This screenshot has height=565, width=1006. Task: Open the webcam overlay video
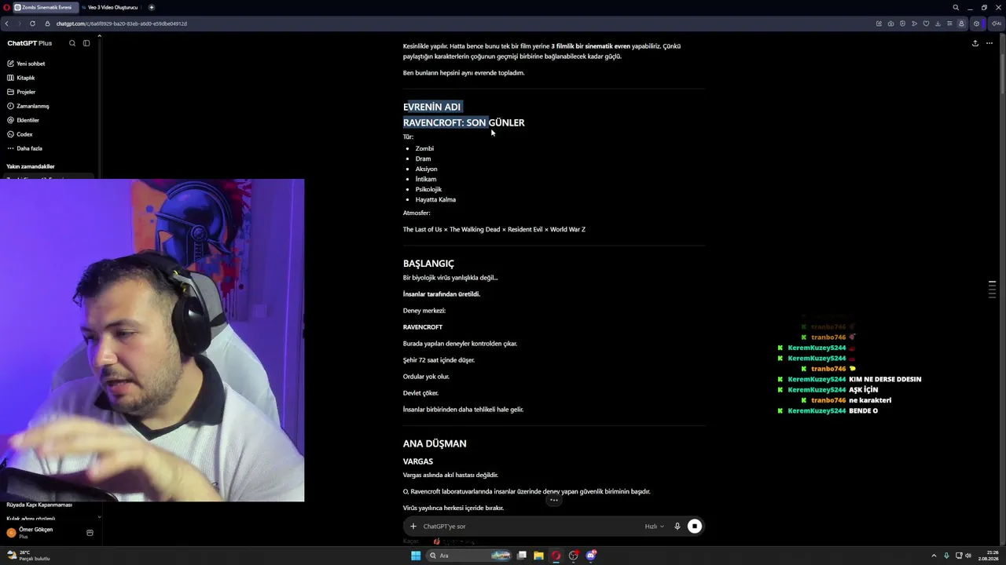click(152, 340)
